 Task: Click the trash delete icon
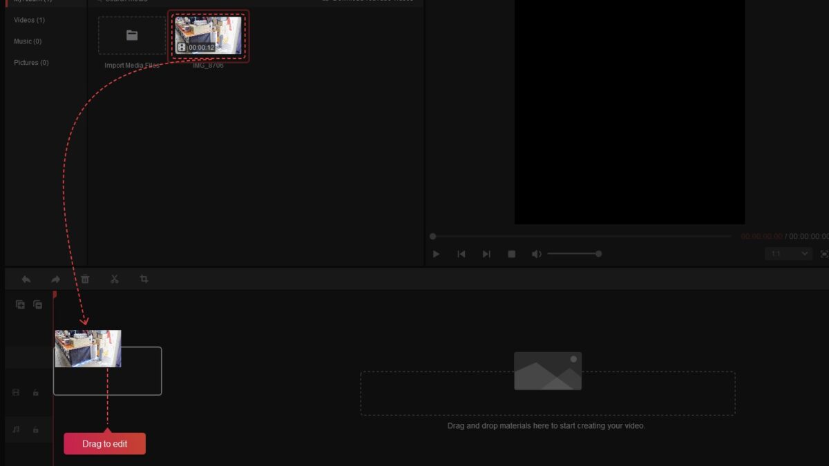tap(85, 280)
